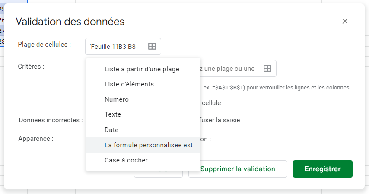Image resolution: width=369 pixels, height=194 pixels.
Task: Select 'La formule personnalisée est' option
Action: coord(143,145)
